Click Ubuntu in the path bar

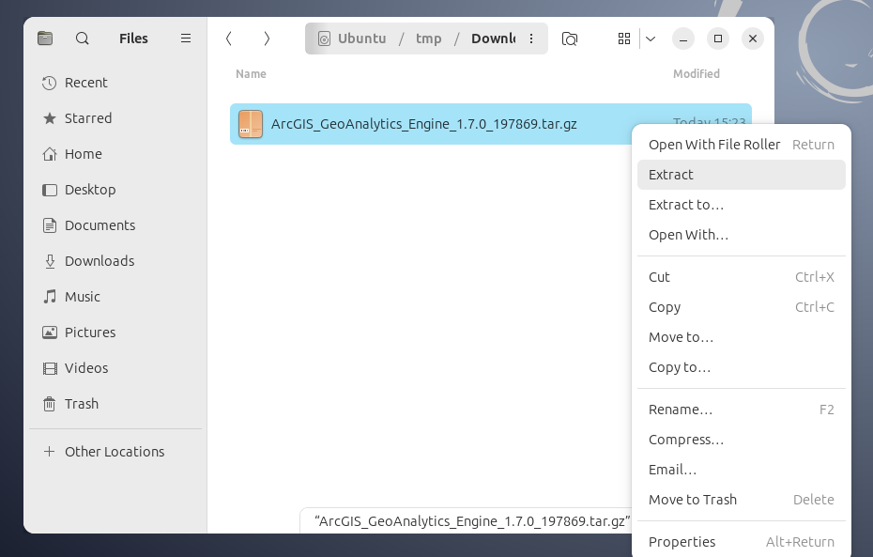point(362,39)
